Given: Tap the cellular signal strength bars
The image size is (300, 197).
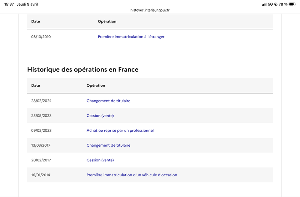Looking at the screenshot, I should (264, 4).
